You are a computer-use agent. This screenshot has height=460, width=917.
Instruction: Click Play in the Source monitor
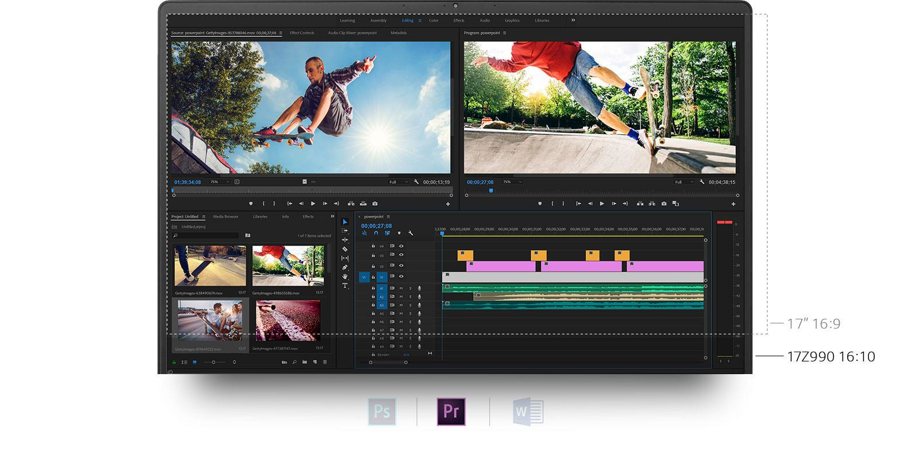click(313, 203)
